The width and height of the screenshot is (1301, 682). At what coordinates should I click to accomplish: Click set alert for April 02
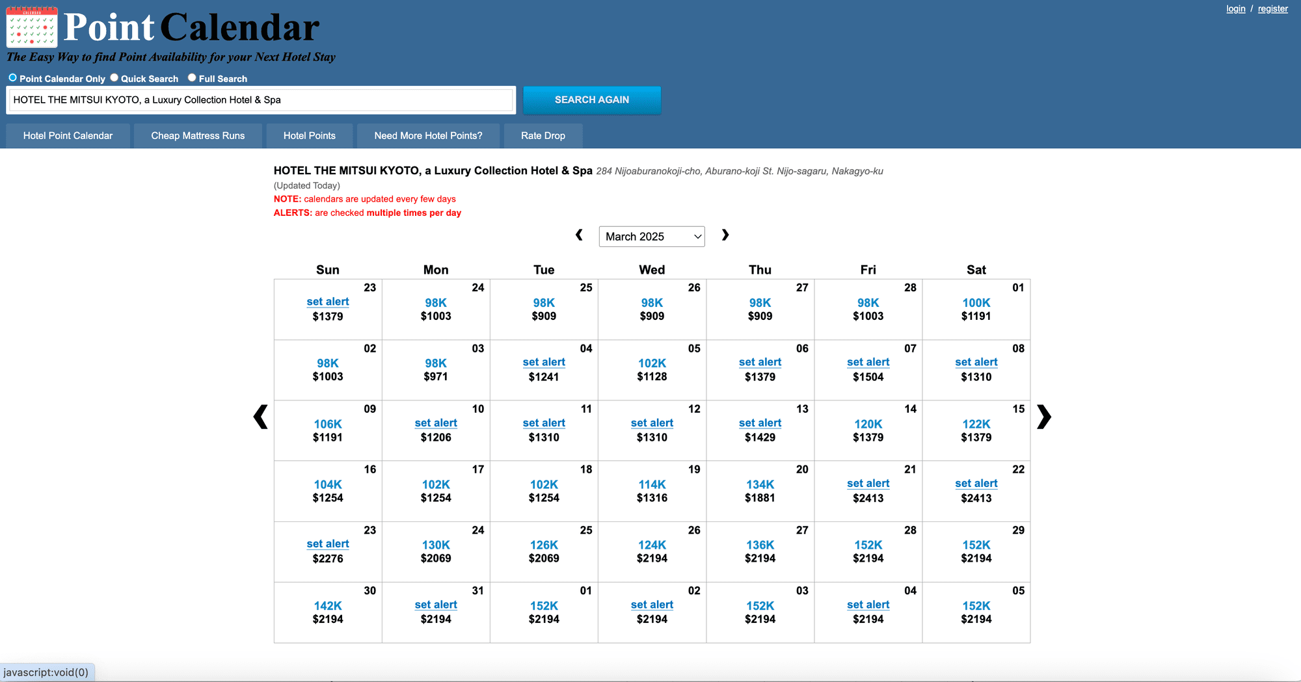652,605
